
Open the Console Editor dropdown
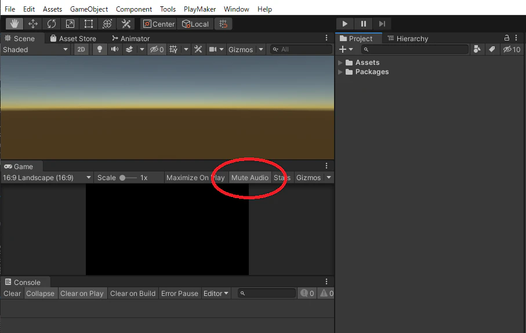point(216,294)
